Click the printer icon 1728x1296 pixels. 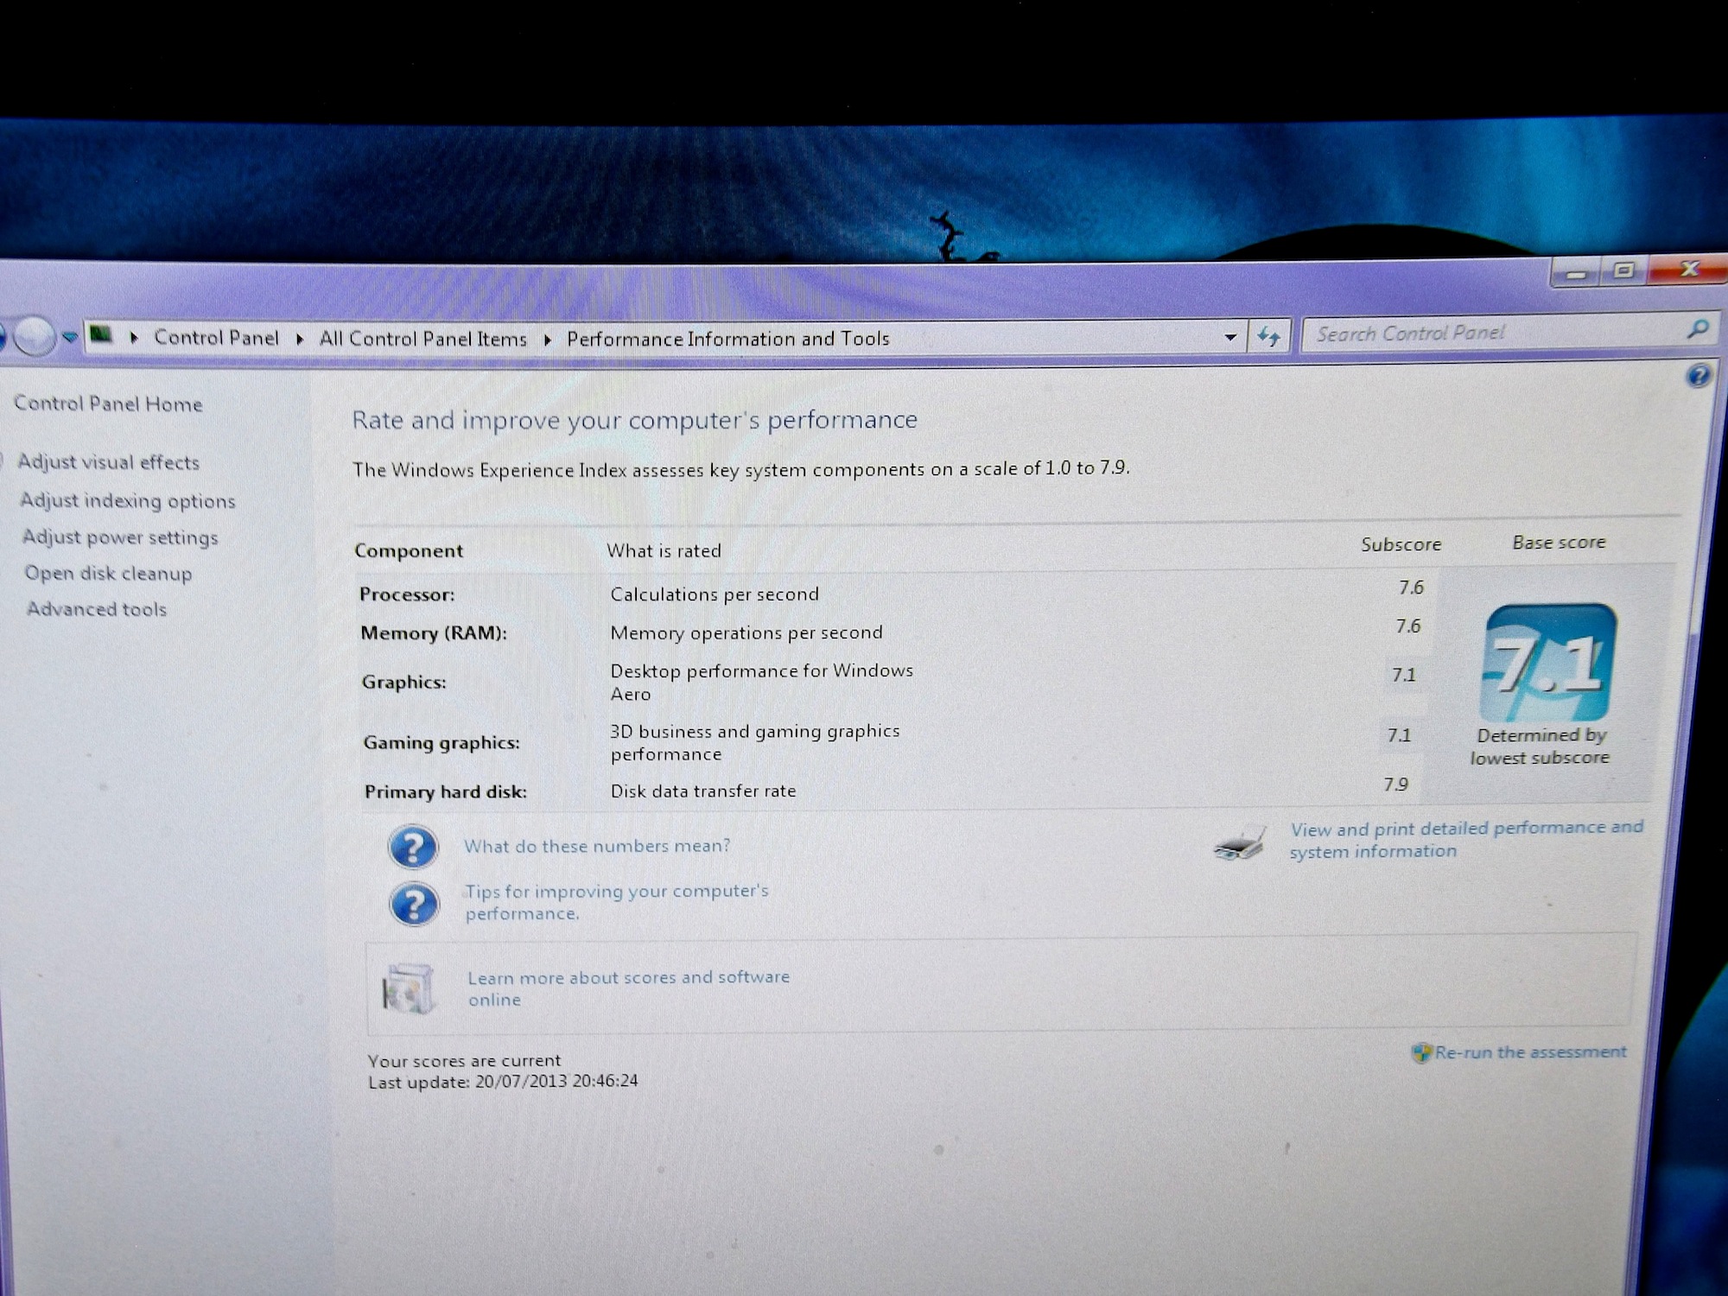(x=1240, y=843)
